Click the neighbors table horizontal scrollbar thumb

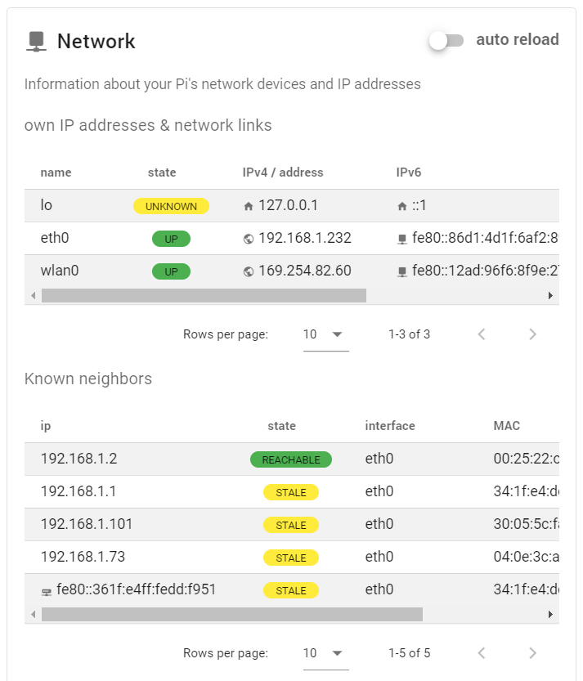pos(232,615)
